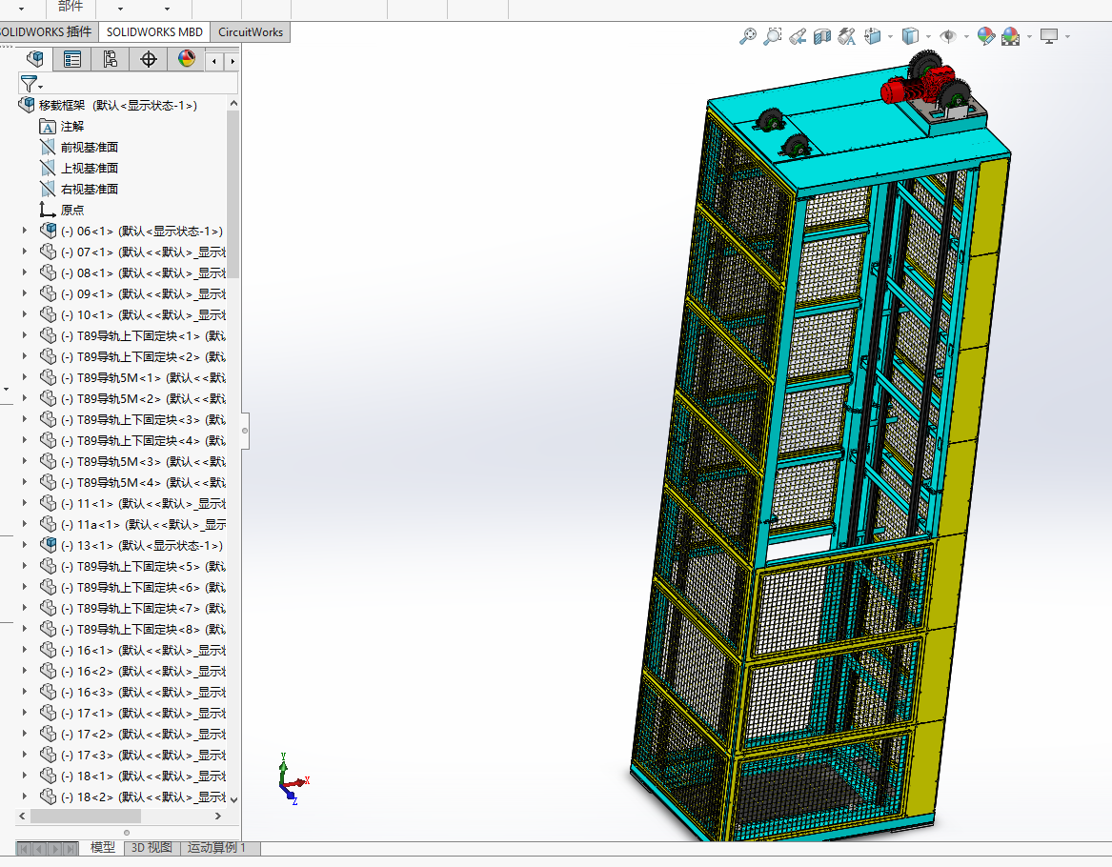Open the PropertyManager tab
Screen dimensions: 1112x867
click(71, 59)
